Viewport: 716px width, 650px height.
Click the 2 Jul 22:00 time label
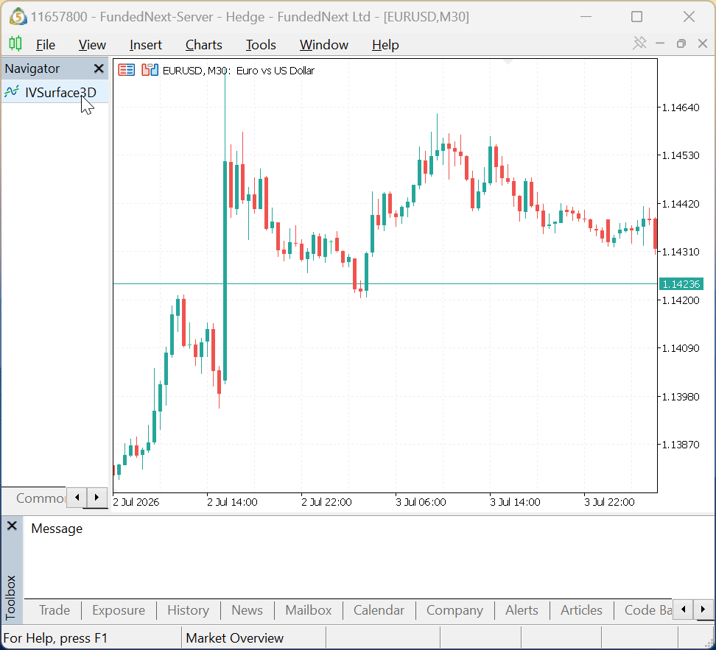pyautogui.click(x=326, y=502)
